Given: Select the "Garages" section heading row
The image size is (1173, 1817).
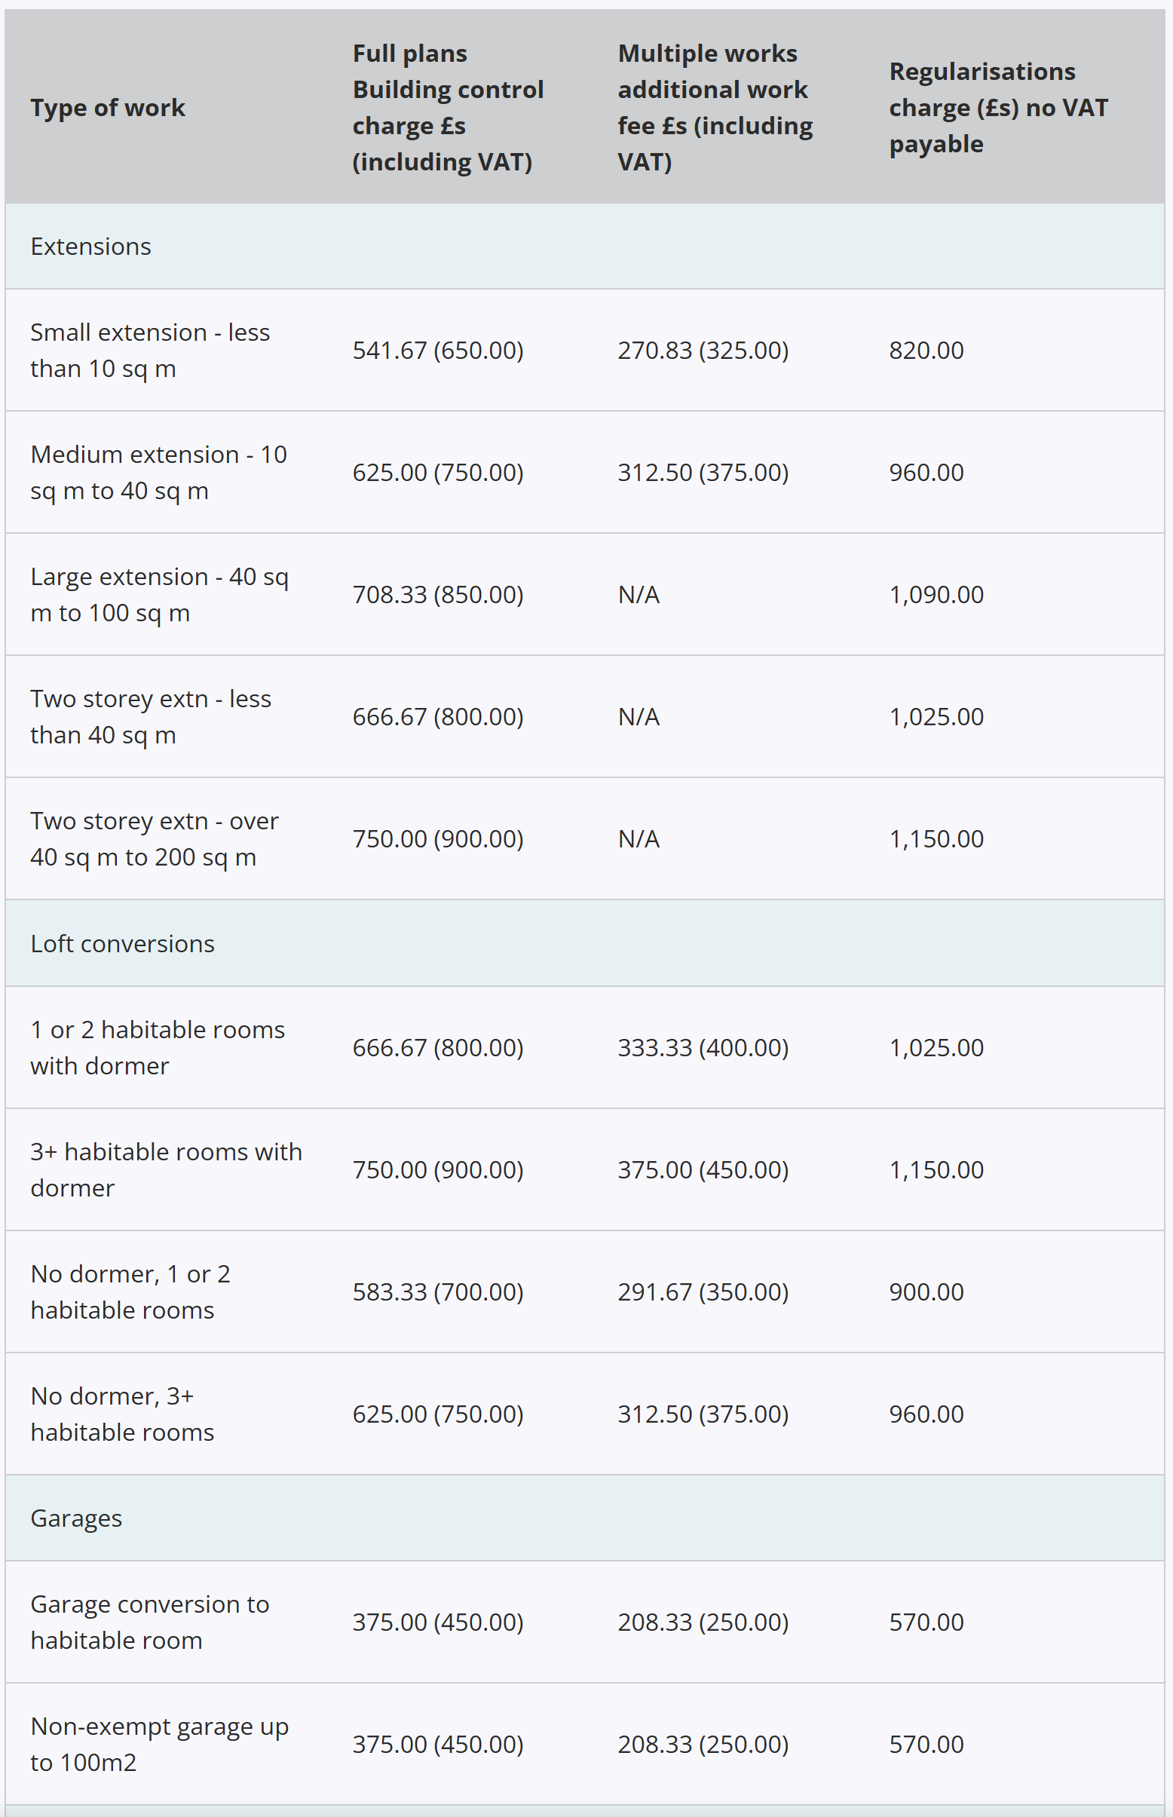Looking at the screenshot, I should (76, 1518).
